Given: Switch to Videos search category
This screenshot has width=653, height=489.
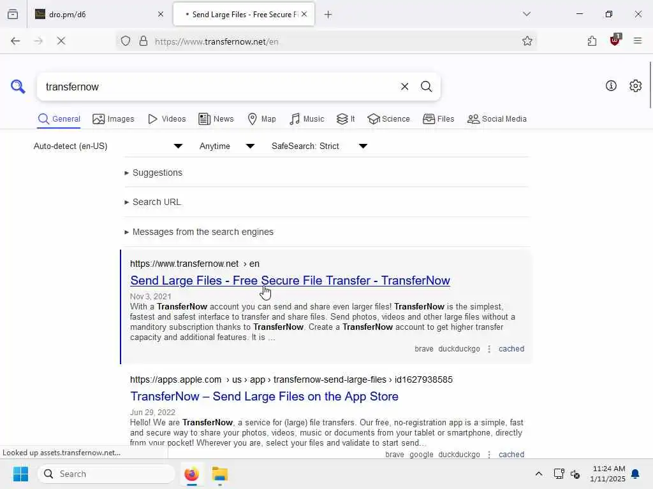Looking at the screenshot, I should pos(167,119).
